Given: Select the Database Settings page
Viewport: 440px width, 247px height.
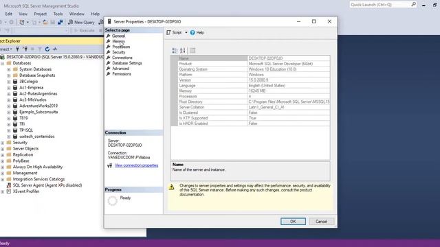Looking at the screenshot, I should 126,63.
